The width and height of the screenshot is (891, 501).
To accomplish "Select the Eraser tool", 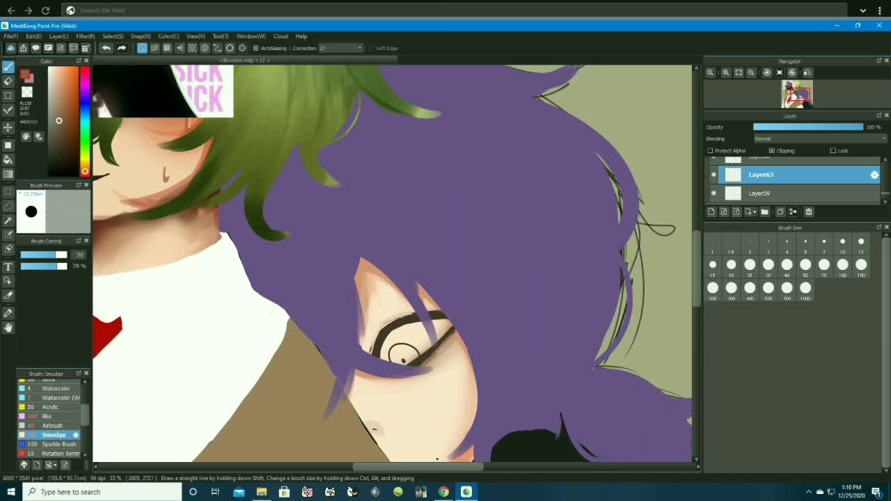I will click(x=8, y=81).
